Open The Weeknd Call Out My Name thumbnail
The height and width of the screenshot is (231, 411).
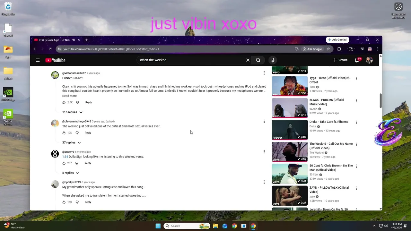[290, 152]
